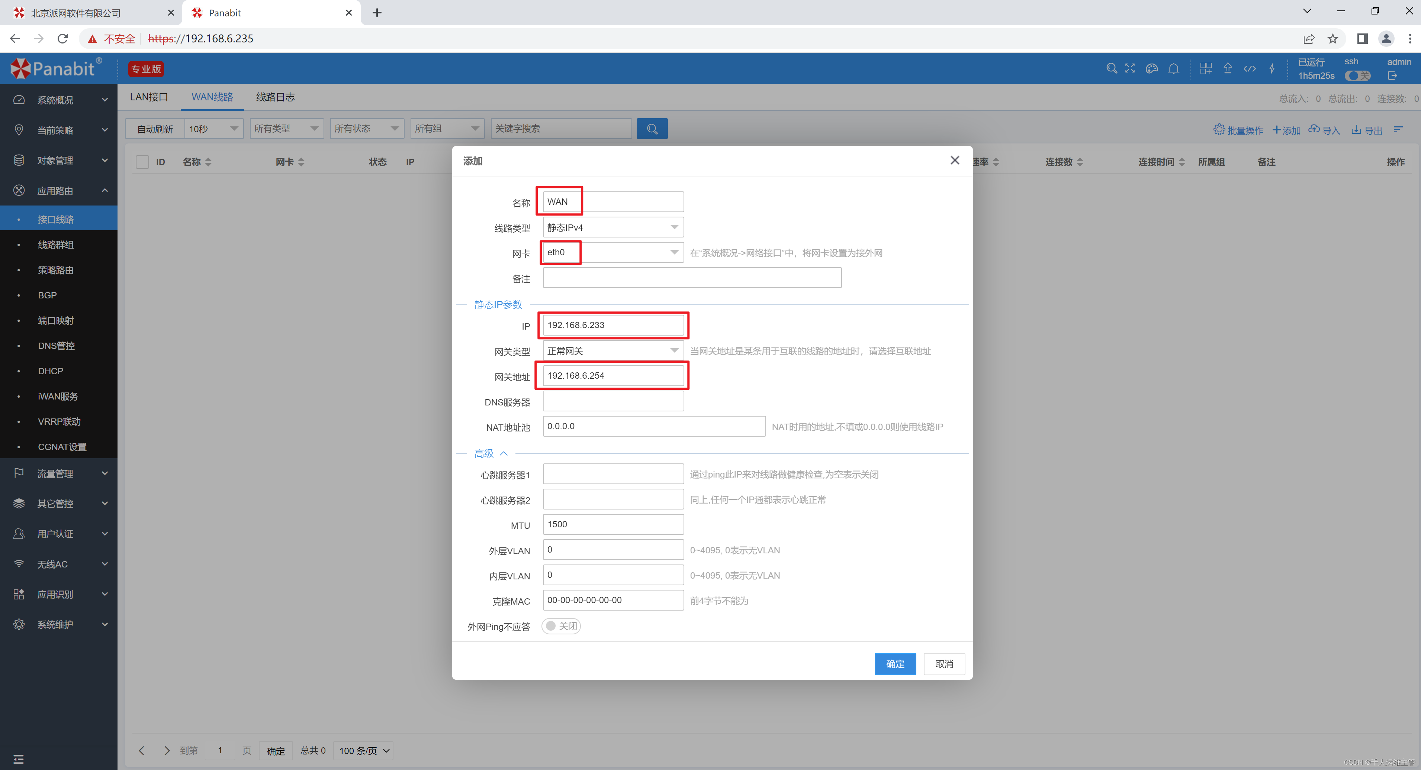The height and width of the screenshot is (770, 1421).
Task: Collapse the 高级 advanced section
Action: click(491, 454)
